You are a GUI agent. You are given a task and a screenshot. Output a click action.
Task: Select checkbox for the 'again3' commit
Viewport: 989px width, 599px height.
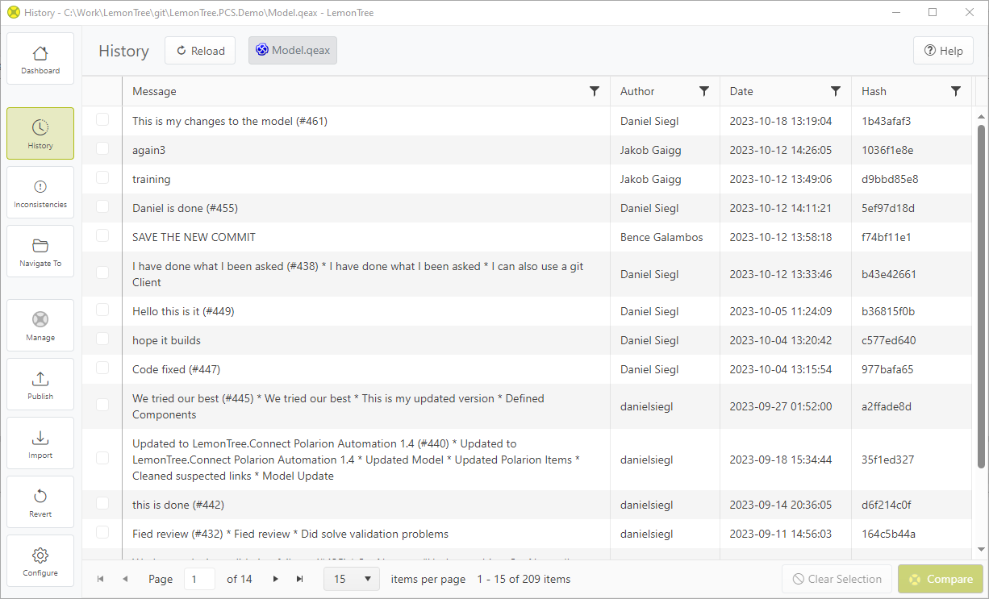pos(102,148)
